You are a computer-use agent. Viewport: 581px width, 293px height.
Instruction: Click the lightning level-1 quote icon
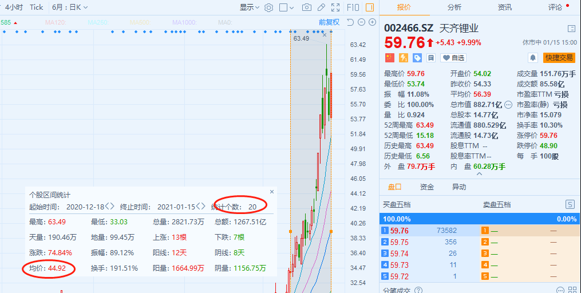[403, 58]
